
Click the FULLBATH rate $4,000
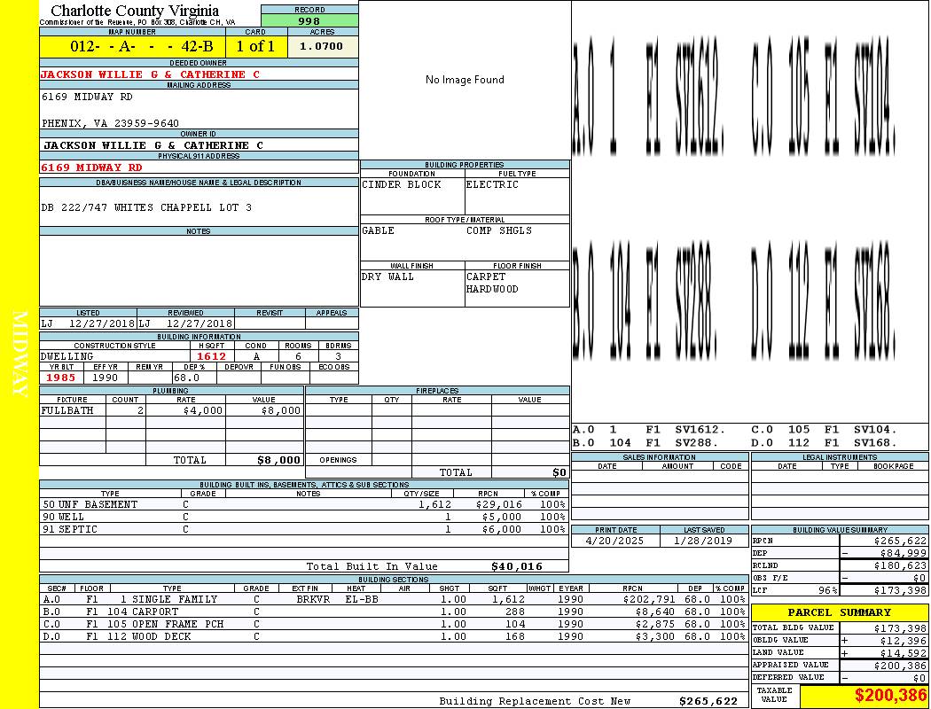203,410
